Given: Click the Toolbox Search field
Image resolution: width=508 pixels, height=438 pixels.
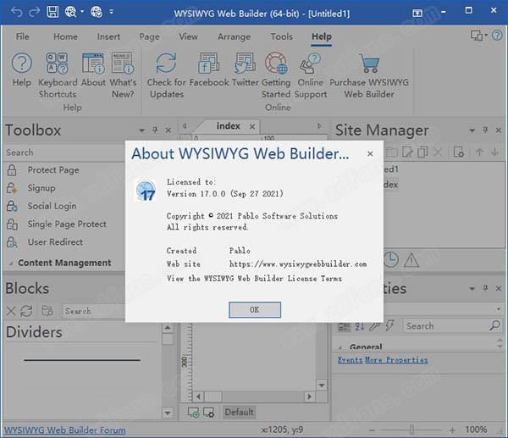Looking at the screenshot, I should coord(64,152).
